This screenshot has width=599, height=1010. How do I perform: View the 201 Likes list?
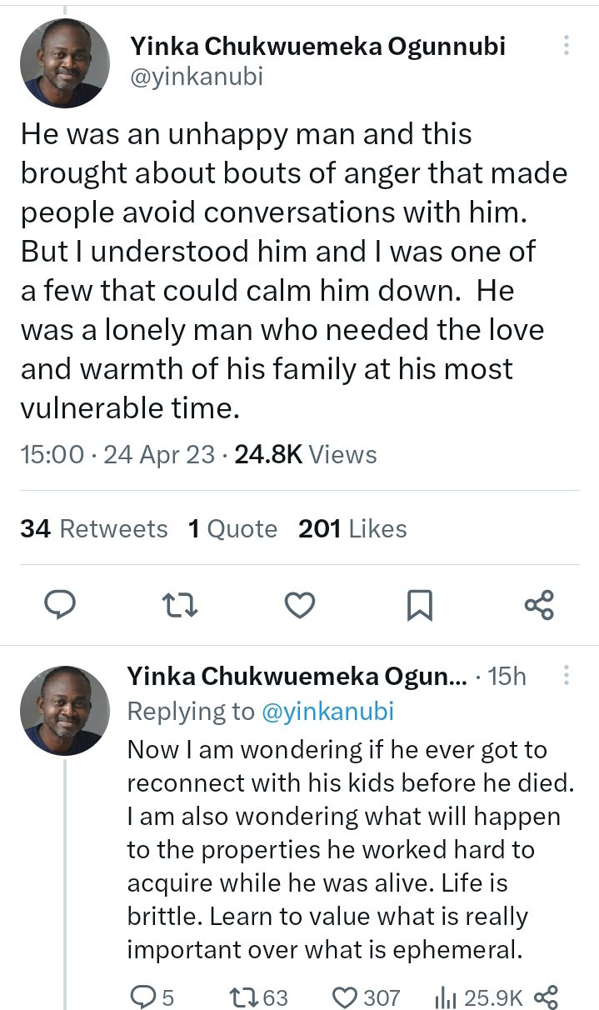click(x=352, y=529)
